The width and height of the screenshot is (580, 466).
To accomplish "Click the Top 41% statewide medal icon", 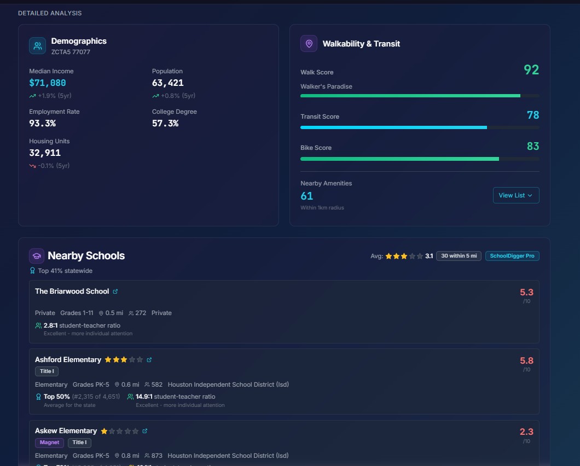I will point(32,270).
